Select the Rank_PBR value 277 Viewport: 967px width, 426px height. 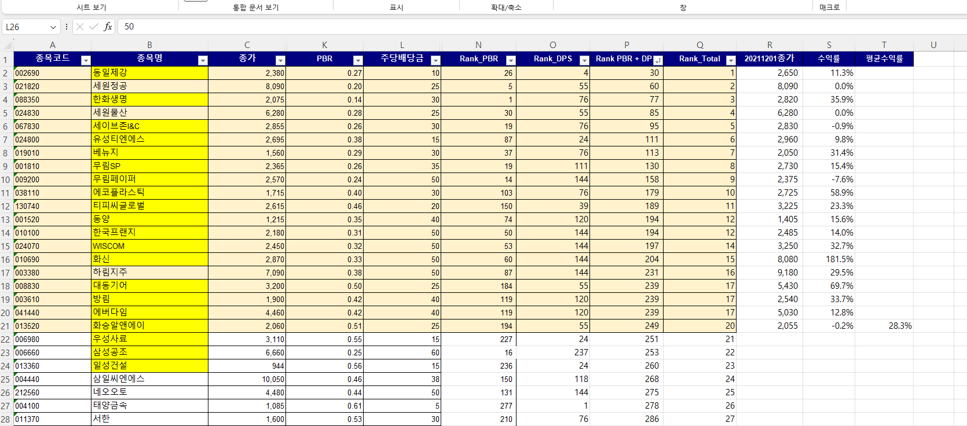tap(479, 406)
